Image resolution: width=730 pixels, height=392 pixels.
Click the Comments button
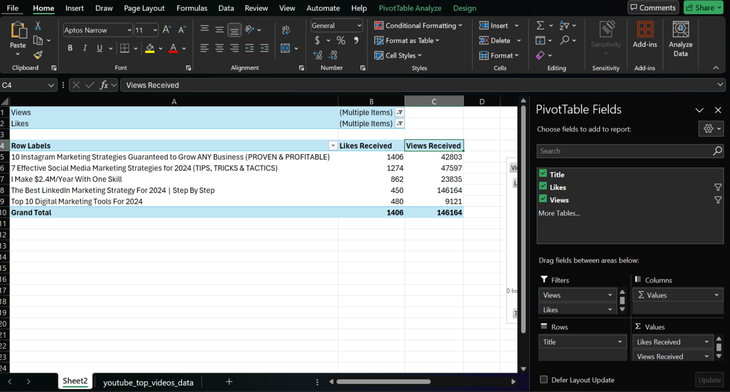[x=652, y=7]
